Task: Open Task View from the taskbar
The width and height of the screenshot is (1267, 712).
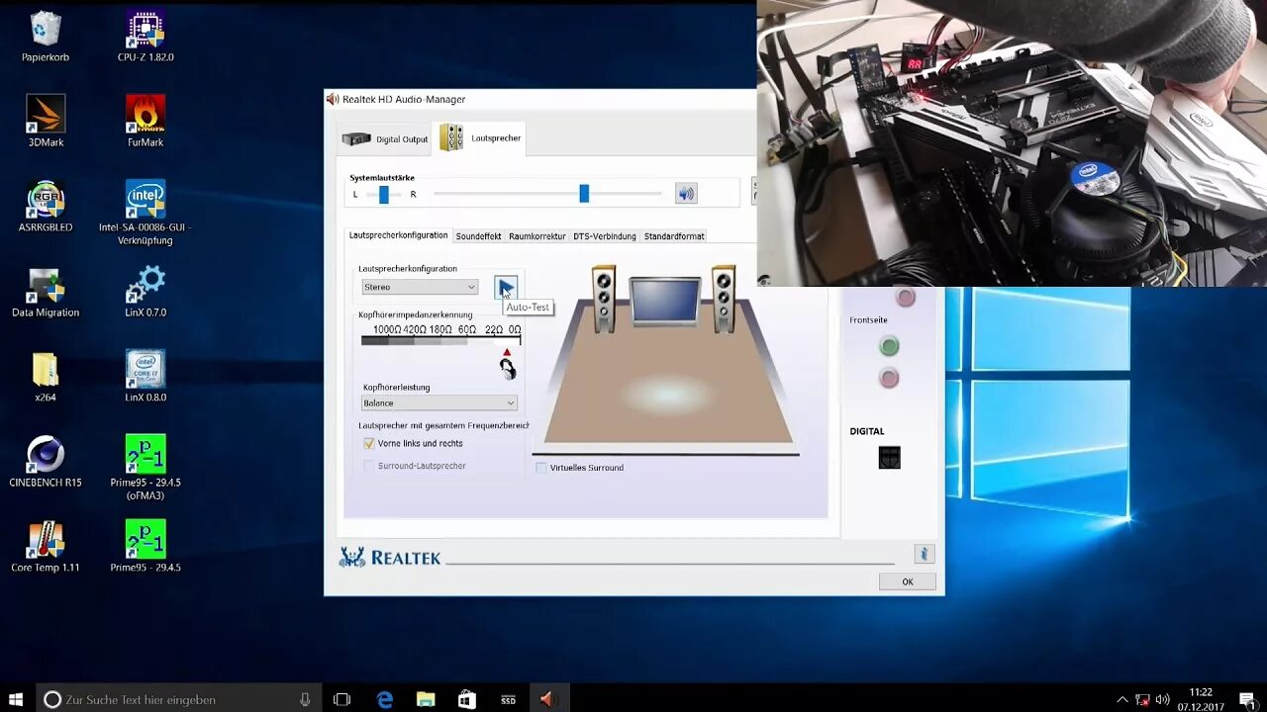Action: click(342, 699)
